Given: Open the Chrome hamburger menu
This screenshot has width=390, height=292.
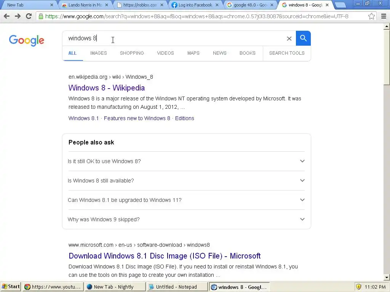Looking at the screenshot, I should 384,16.
